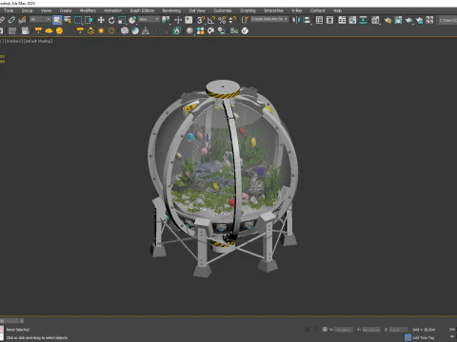This screenshot has width=457, height=342.
Task: Activate the Select and Rotate tool
Action: 111,20
